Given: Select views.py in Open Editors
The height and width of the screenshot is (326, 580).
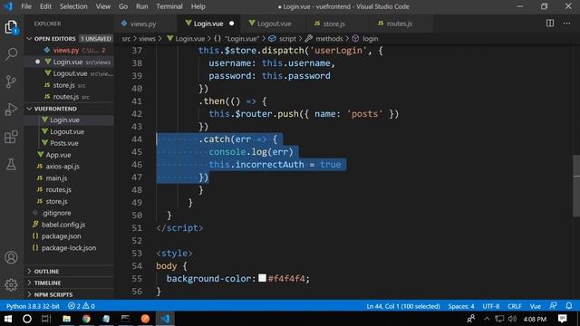Looking at the screenshot, I should pos(70,51).
